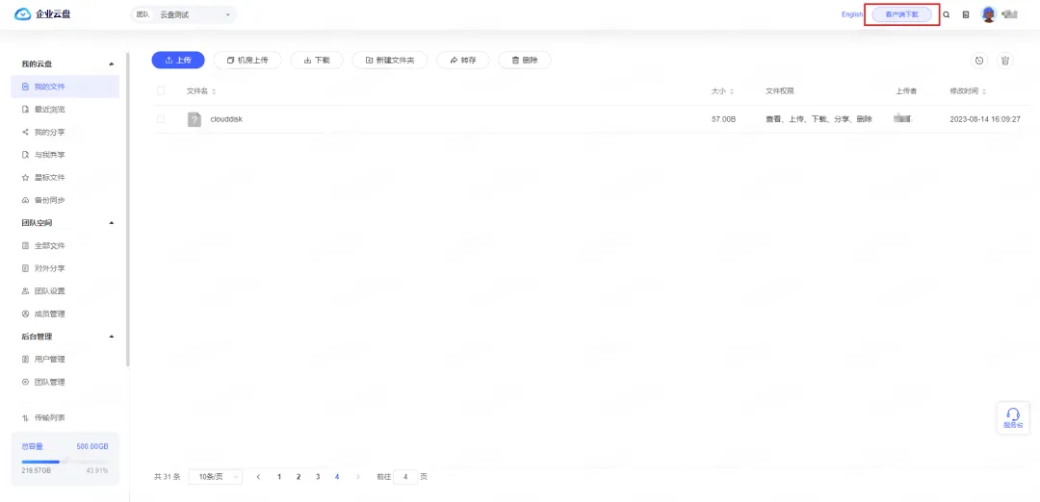
Task: Select 我的文件 in sidebar
Action: tap(65, 87)
